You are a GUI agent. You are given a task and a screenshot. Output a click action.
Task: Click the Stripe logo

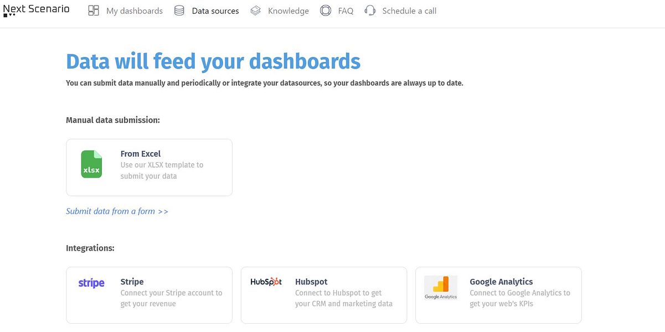[91, 283]
